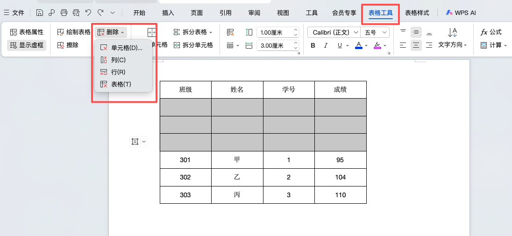Activate the 绘制表格 draw table tool
The height and width of the screenshot is (236, 512).
pos(74,32)
